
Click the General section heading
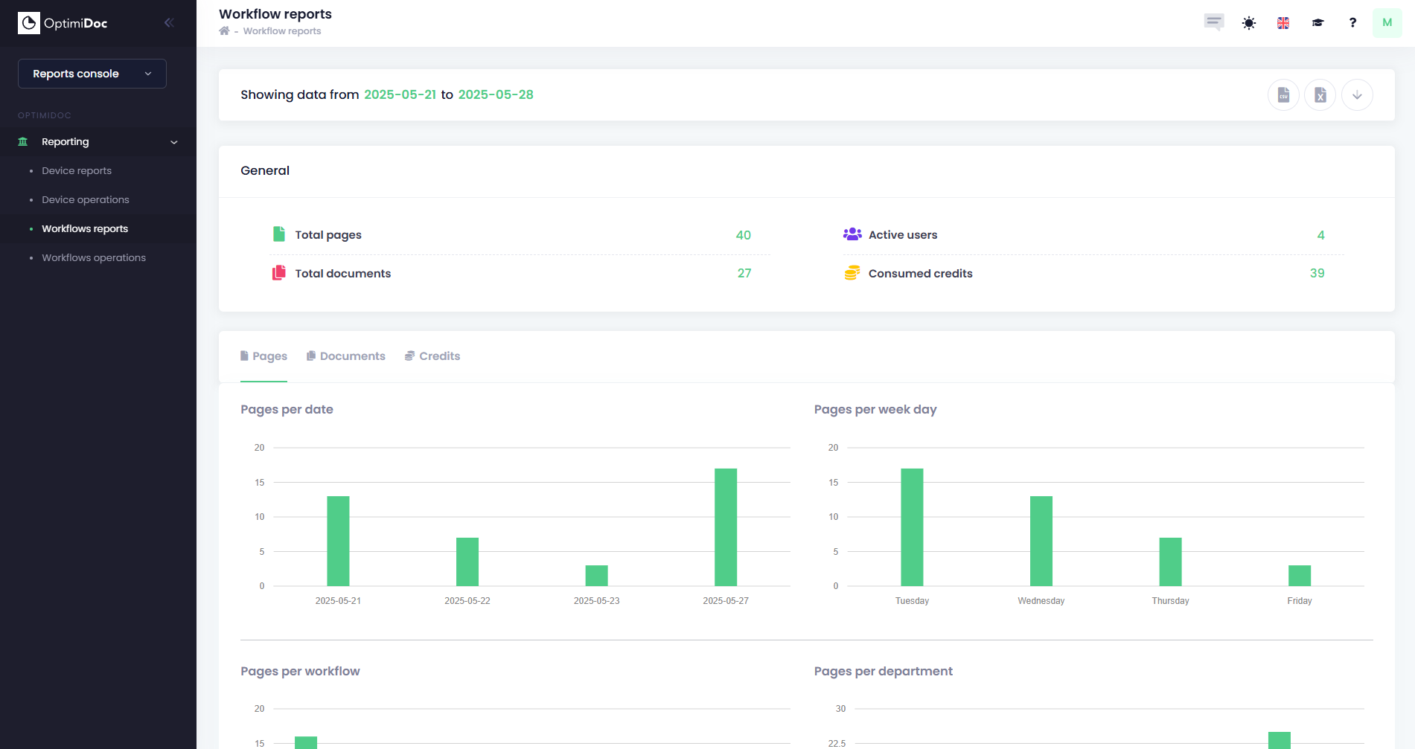pos(265,170)
